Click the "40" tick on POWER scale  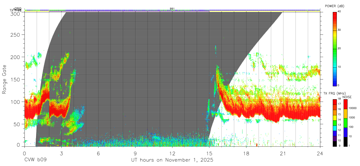[339, 11]
